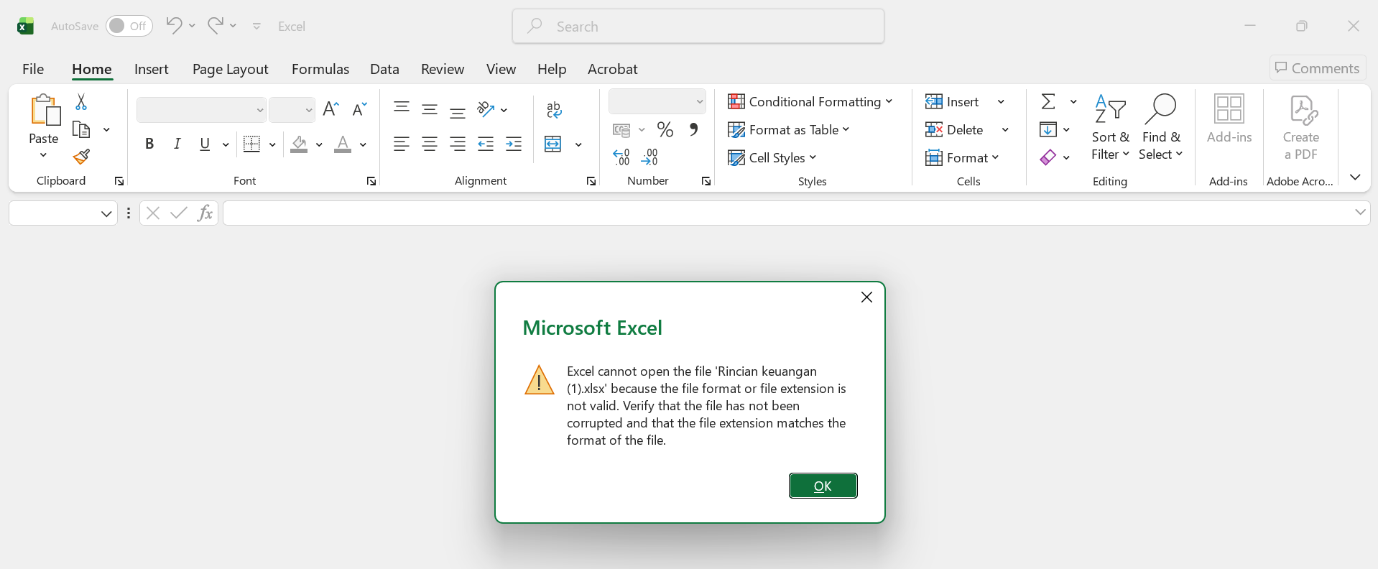1378x569 pixels.
Task: Click the title bar Search box
Action: [x=698, y=26]
